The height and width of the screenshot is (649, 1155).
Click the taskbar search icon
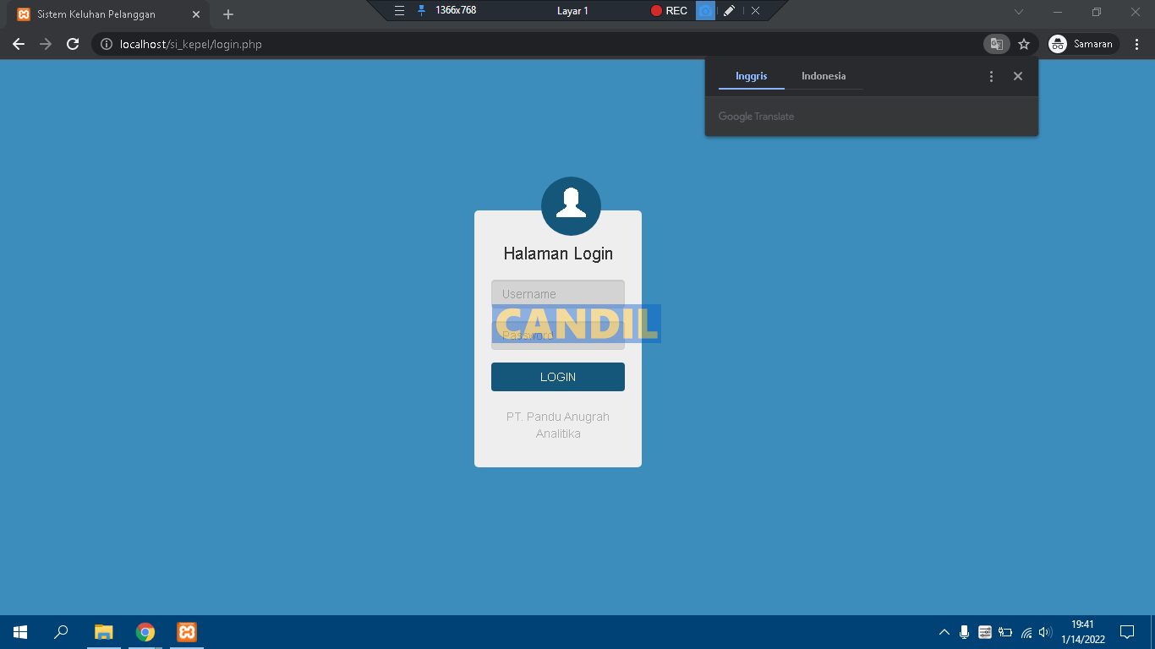coord(61,632)
